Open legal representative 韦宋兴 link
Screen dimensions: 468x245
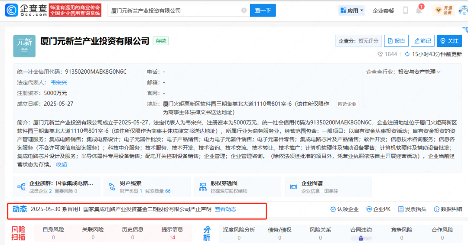[58, 82]
